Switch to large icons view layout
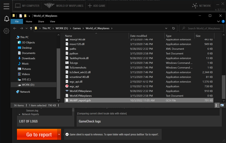The height and width of the screenshot is (143, 226). pyautogui.click(x=222, y=105)
